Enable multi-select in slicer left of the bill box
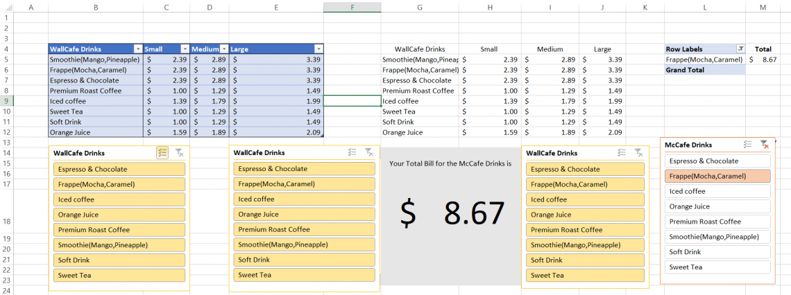Screen dimensions: 791x295 tap(352, 153)
